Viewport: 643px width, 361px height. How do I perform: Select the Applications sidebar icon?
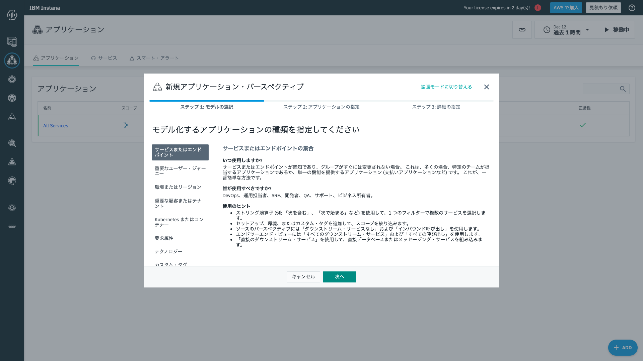(x=12, y=61)
